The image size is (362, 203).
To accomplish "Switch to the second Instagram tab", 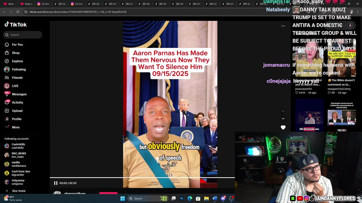I will pyautogui.click(x=77, y=4).
